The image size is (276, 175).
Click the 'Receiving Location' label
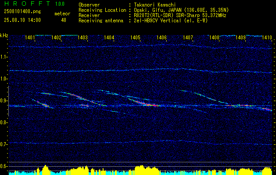click(x=102, y=10)
